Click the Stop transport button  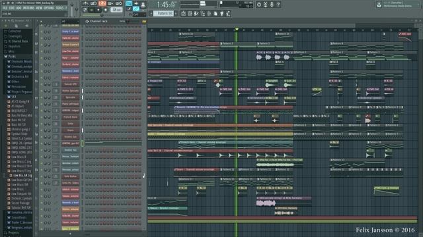pos(98,10)
